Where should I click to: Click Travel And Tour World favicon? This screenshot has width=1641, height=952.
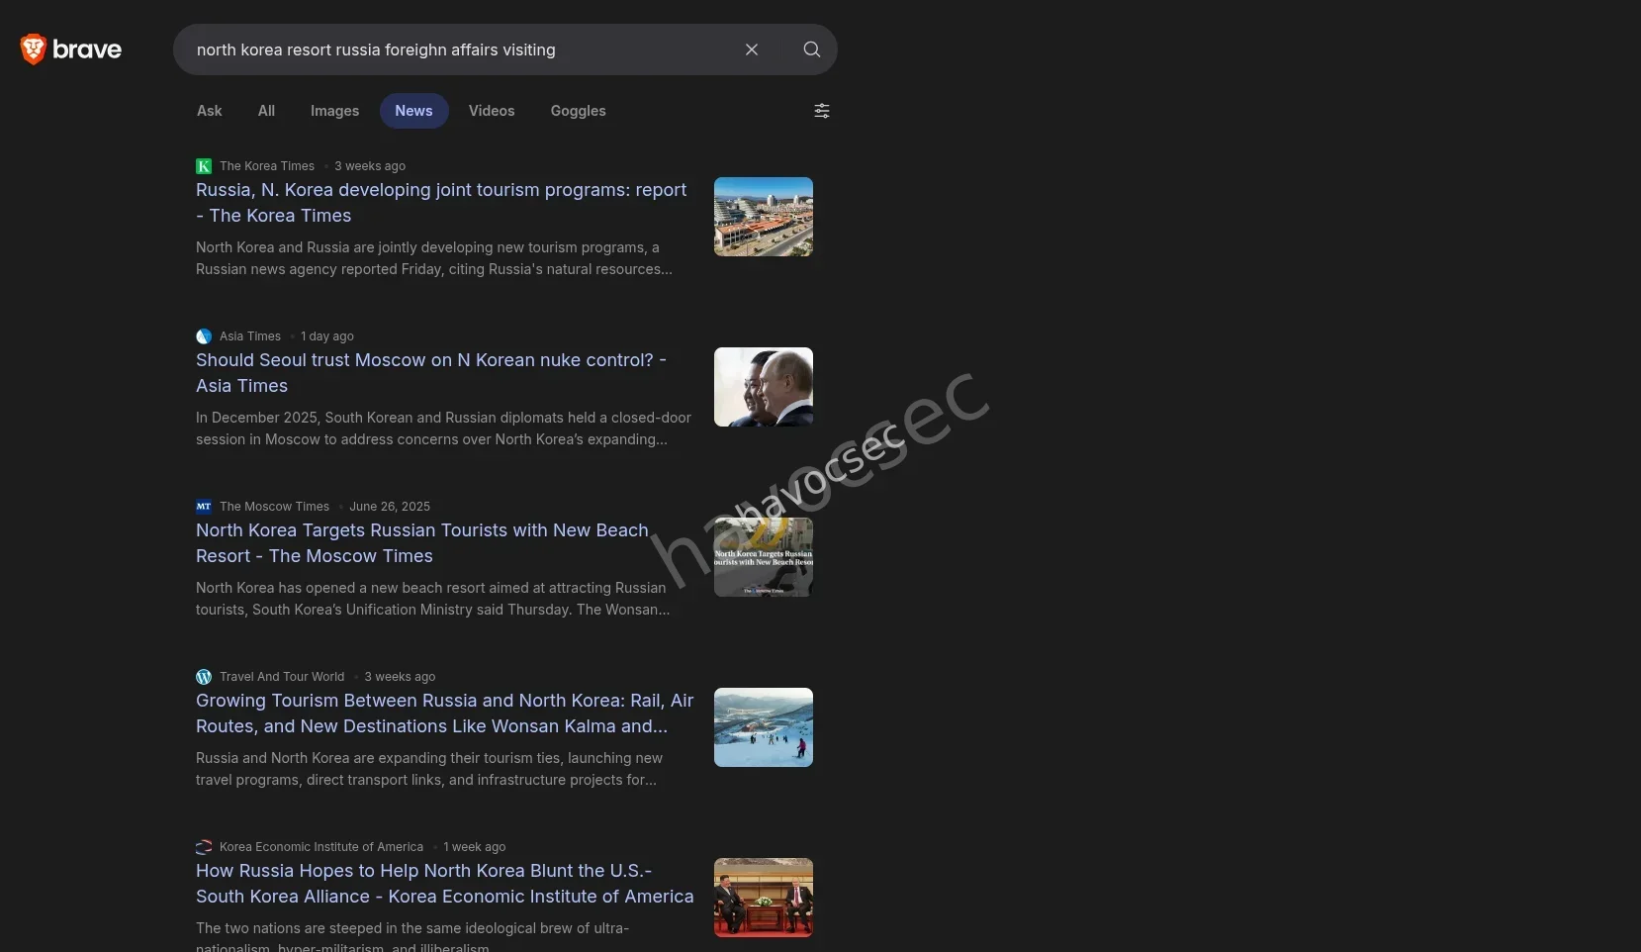(x=204, y=677)
